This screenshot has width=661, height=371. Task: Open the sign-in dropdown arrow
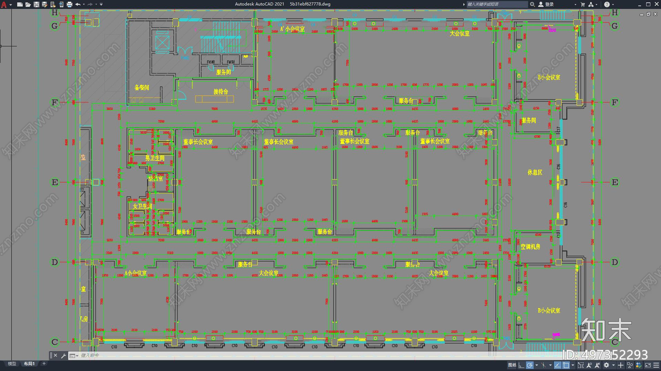point(575,4)
